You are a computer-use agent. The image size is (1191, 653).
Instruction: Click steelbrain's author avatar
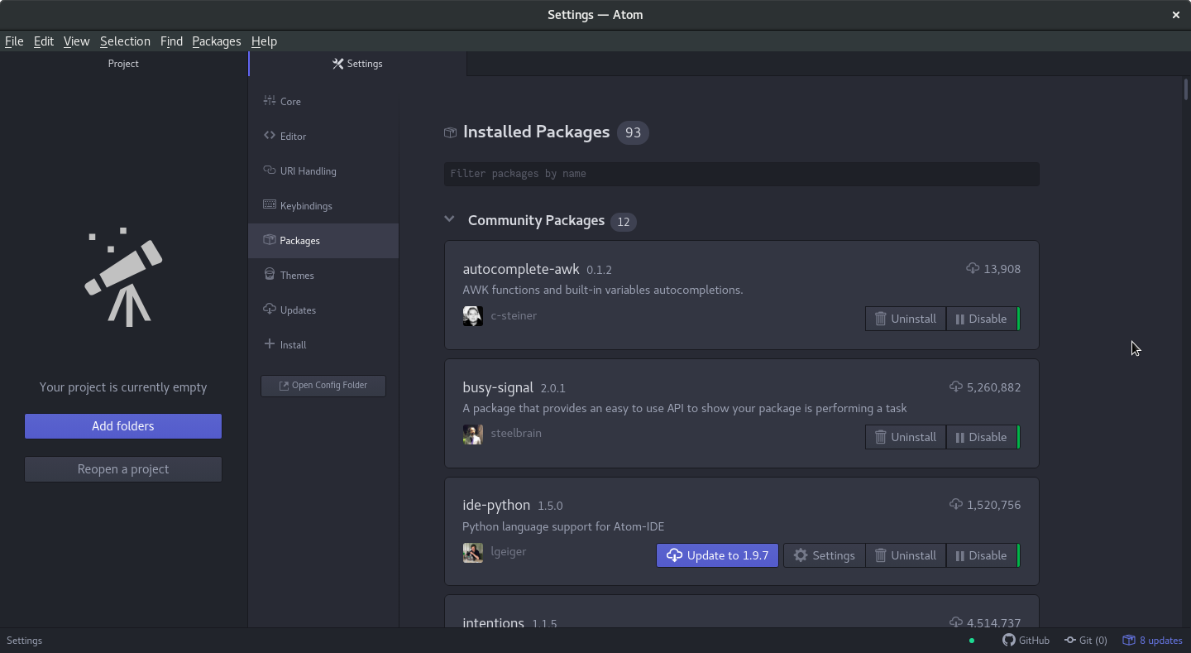pos(473,434)
